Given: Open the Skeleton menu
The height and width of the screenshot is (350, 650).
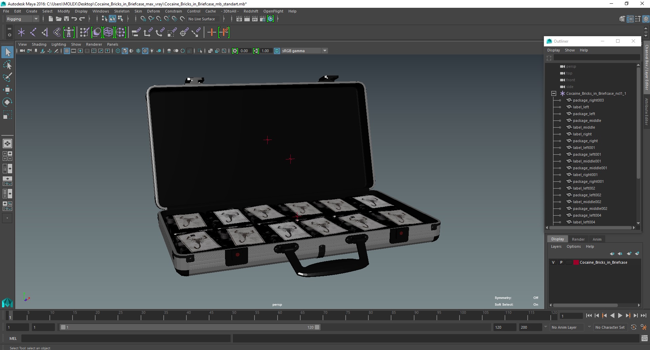Looking at the screenshot, I should coord(122,11).
